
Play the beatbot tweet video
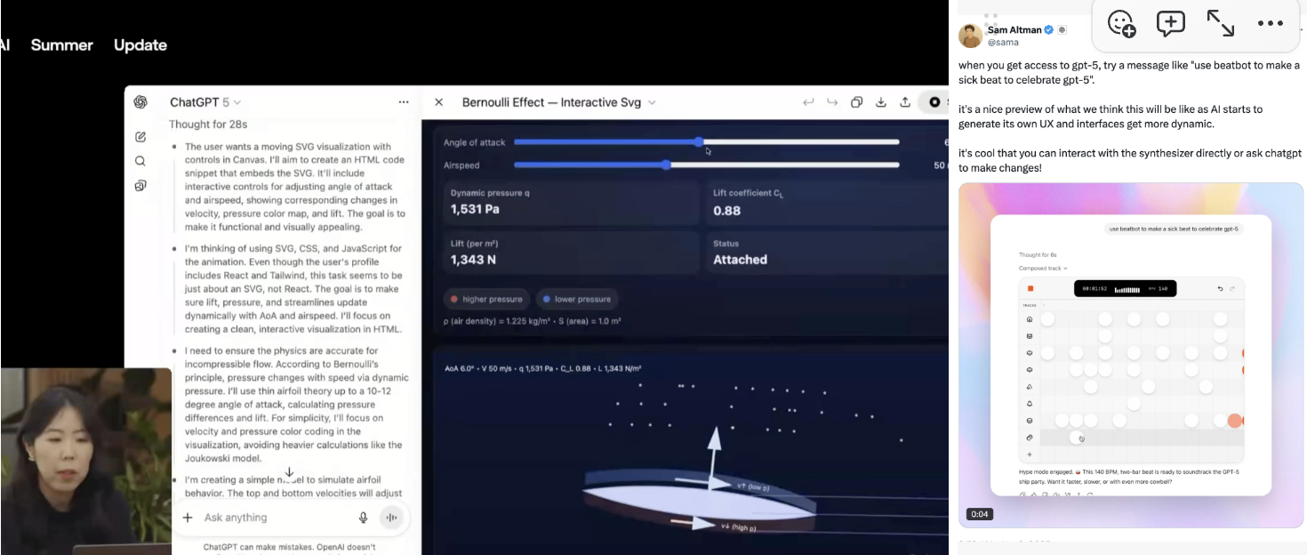click(x=1130, y=355)
